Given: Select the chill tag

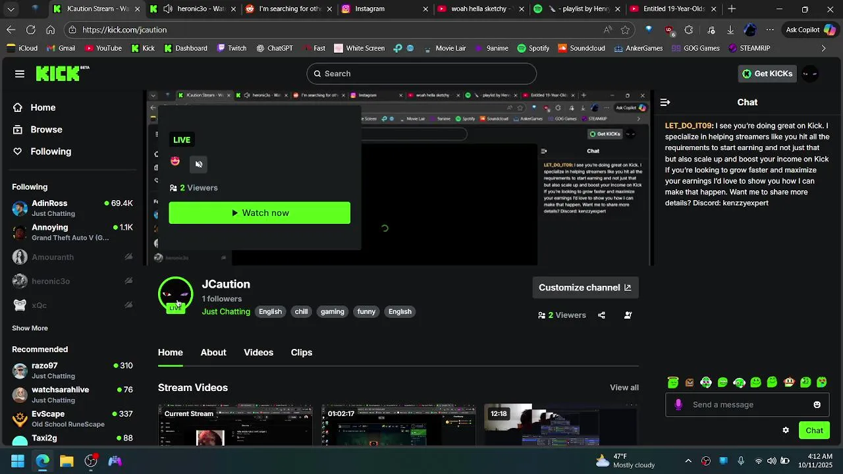Looking at the screenshot, I should click(301, 311).
